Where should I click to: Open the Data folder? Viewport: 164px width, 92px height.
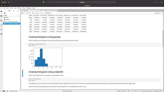[12, 18]
